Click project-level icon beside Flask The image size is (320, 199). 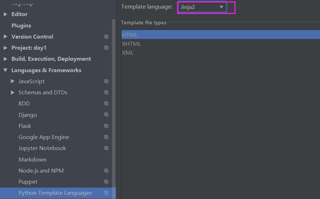[x=106, y=126]
